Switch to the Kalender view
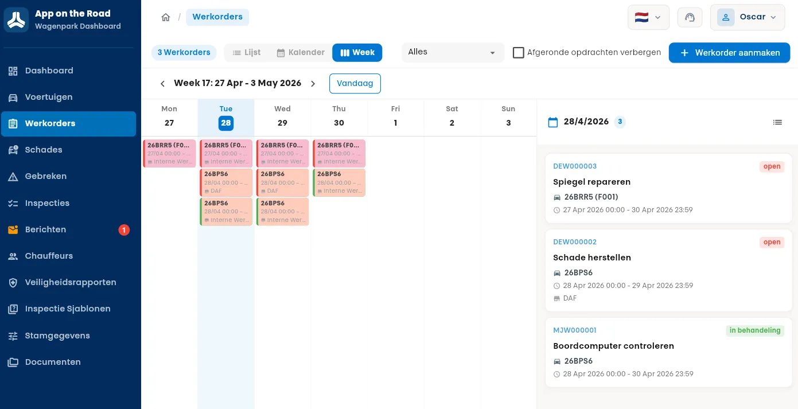798x409 pixels. pos(301,53)
